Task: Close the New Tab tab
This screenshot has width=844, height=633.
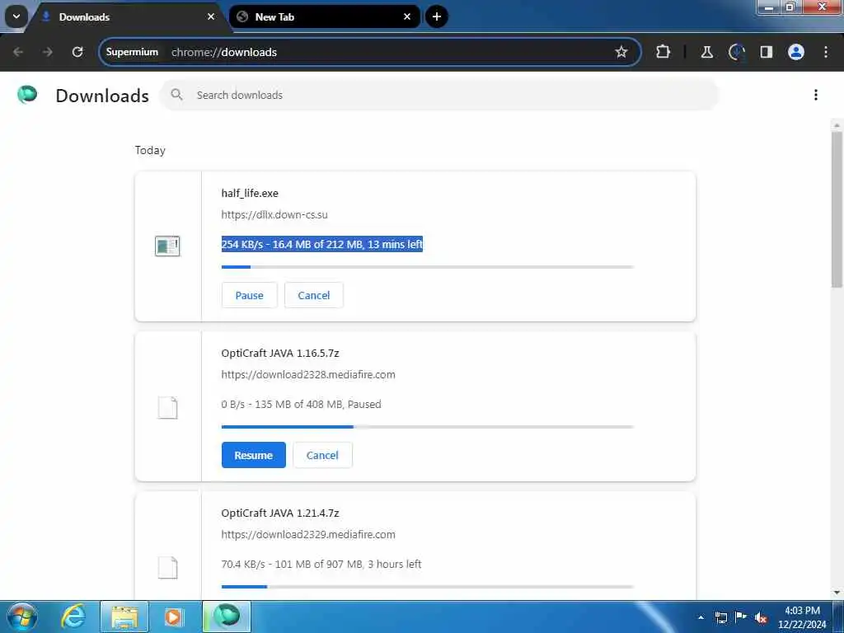Action: point(407,16)
